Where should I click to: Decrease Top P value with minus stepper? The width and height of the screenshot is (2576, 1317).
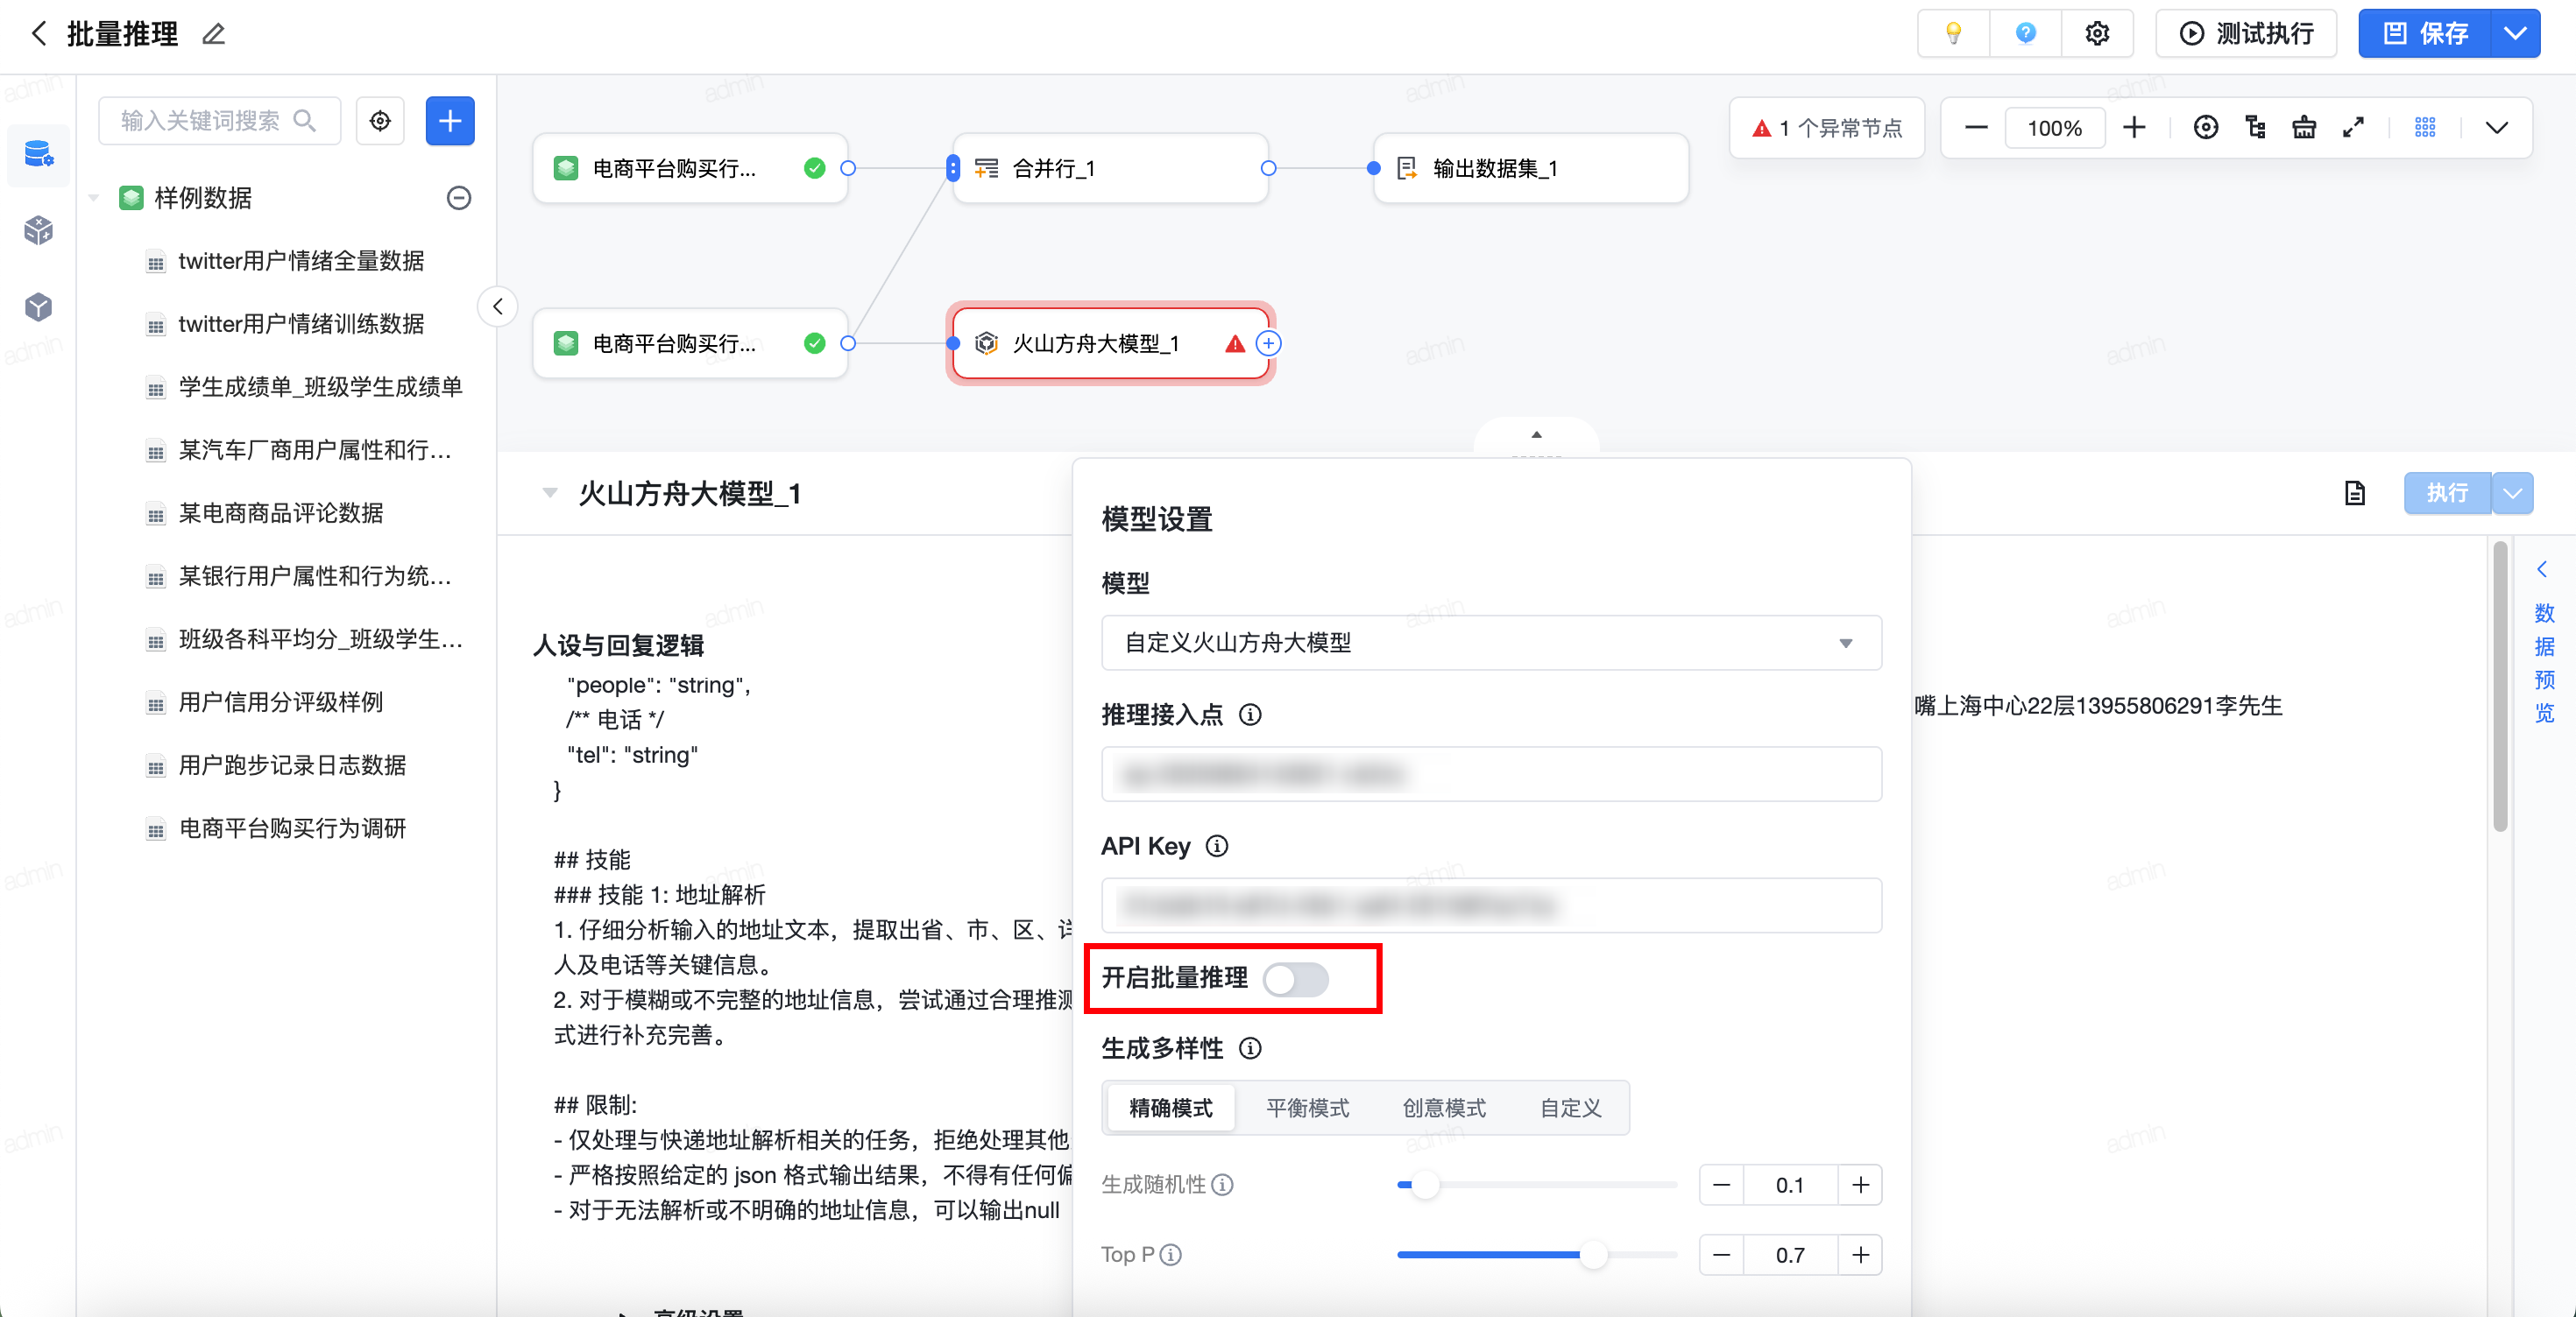pos(1722,1255)
